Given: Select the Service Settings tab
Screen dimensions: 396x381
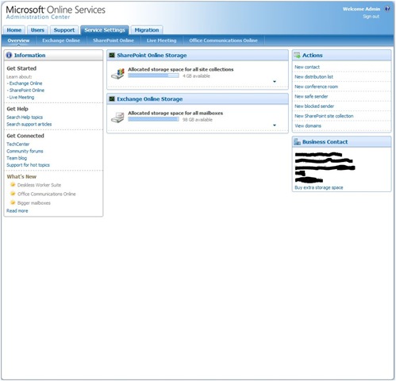Looking at the screenshot, I should tap(105, 30).
